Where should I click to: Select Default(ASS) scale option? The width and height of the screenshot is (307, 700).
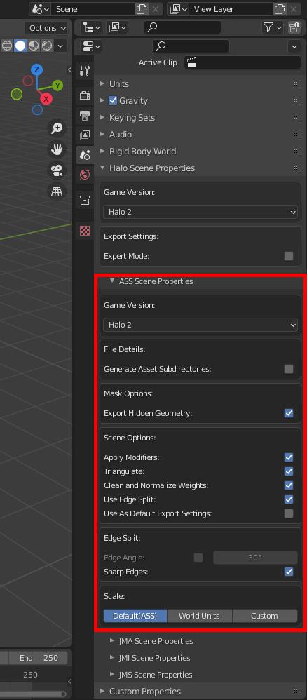[135, 616]
